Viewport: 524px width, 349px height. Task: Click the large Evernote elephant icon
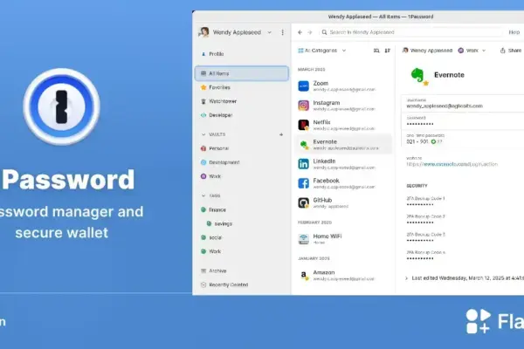click(x=417, y=76)
